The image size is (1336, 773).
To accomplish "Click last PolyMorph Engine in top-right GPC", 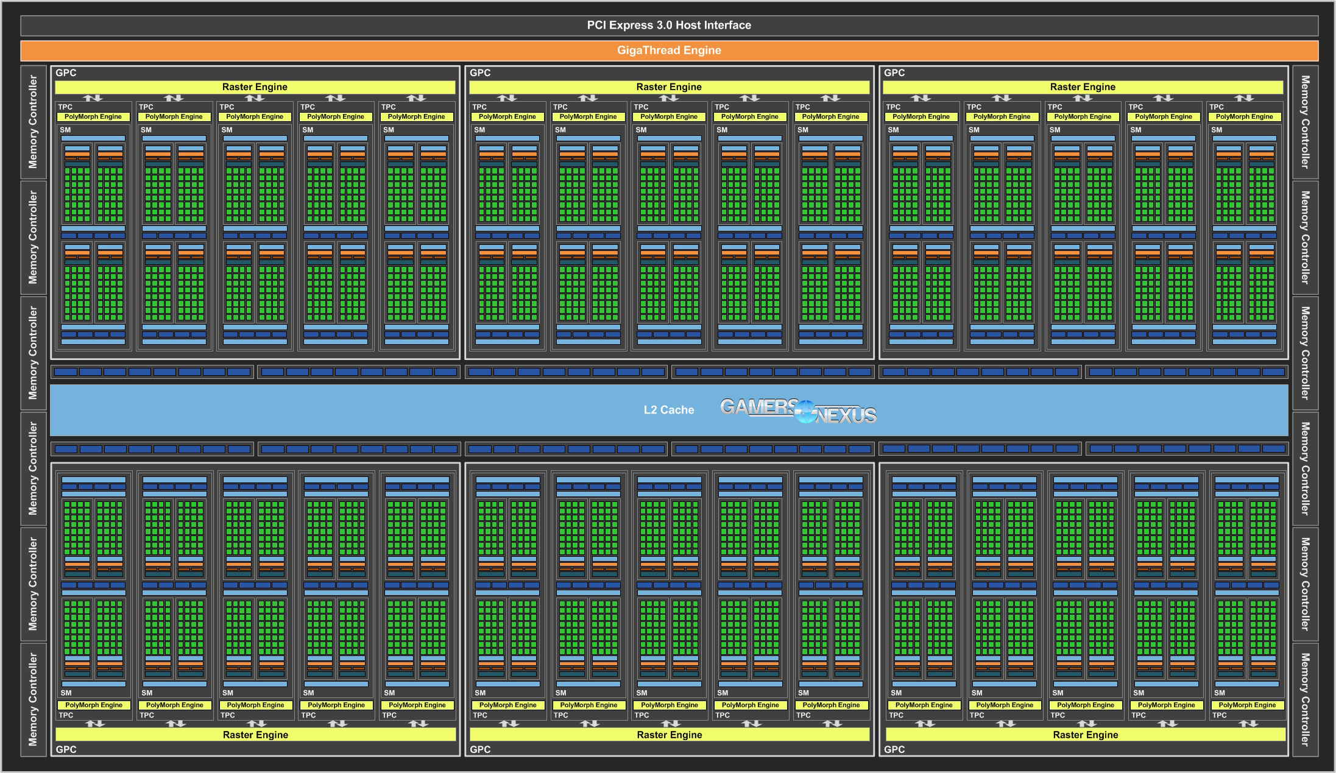I will point(1244,116).
